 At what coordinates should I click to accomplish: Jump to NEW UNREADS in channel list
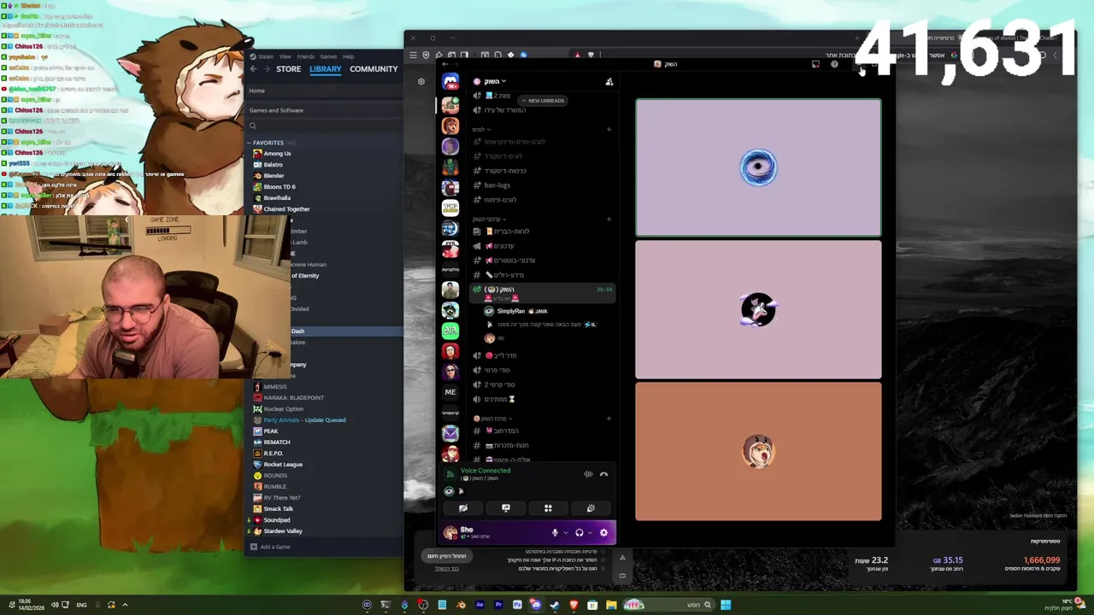point(543,101)
